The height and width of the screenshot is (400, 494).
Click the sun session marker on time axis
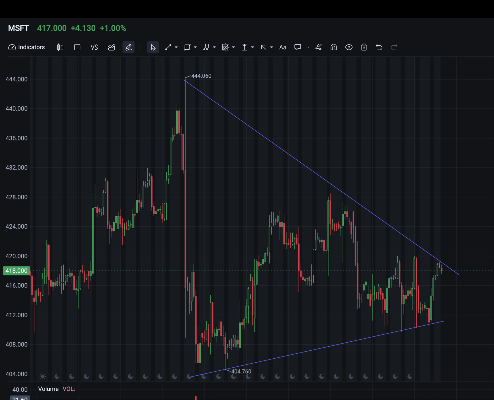coord(43,376)
